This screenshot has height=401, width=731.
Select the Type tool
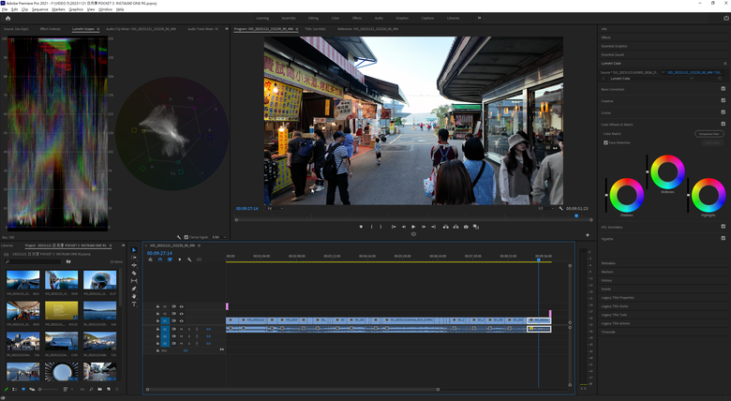[x=134, y=304]
